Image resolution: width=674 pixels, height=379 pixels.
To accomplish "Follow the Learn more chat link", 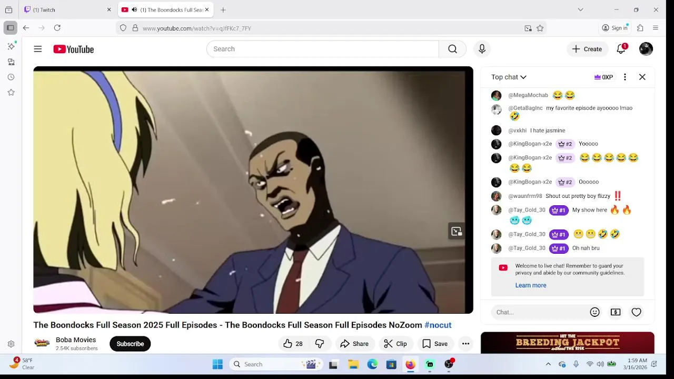I will pos(531,285).
